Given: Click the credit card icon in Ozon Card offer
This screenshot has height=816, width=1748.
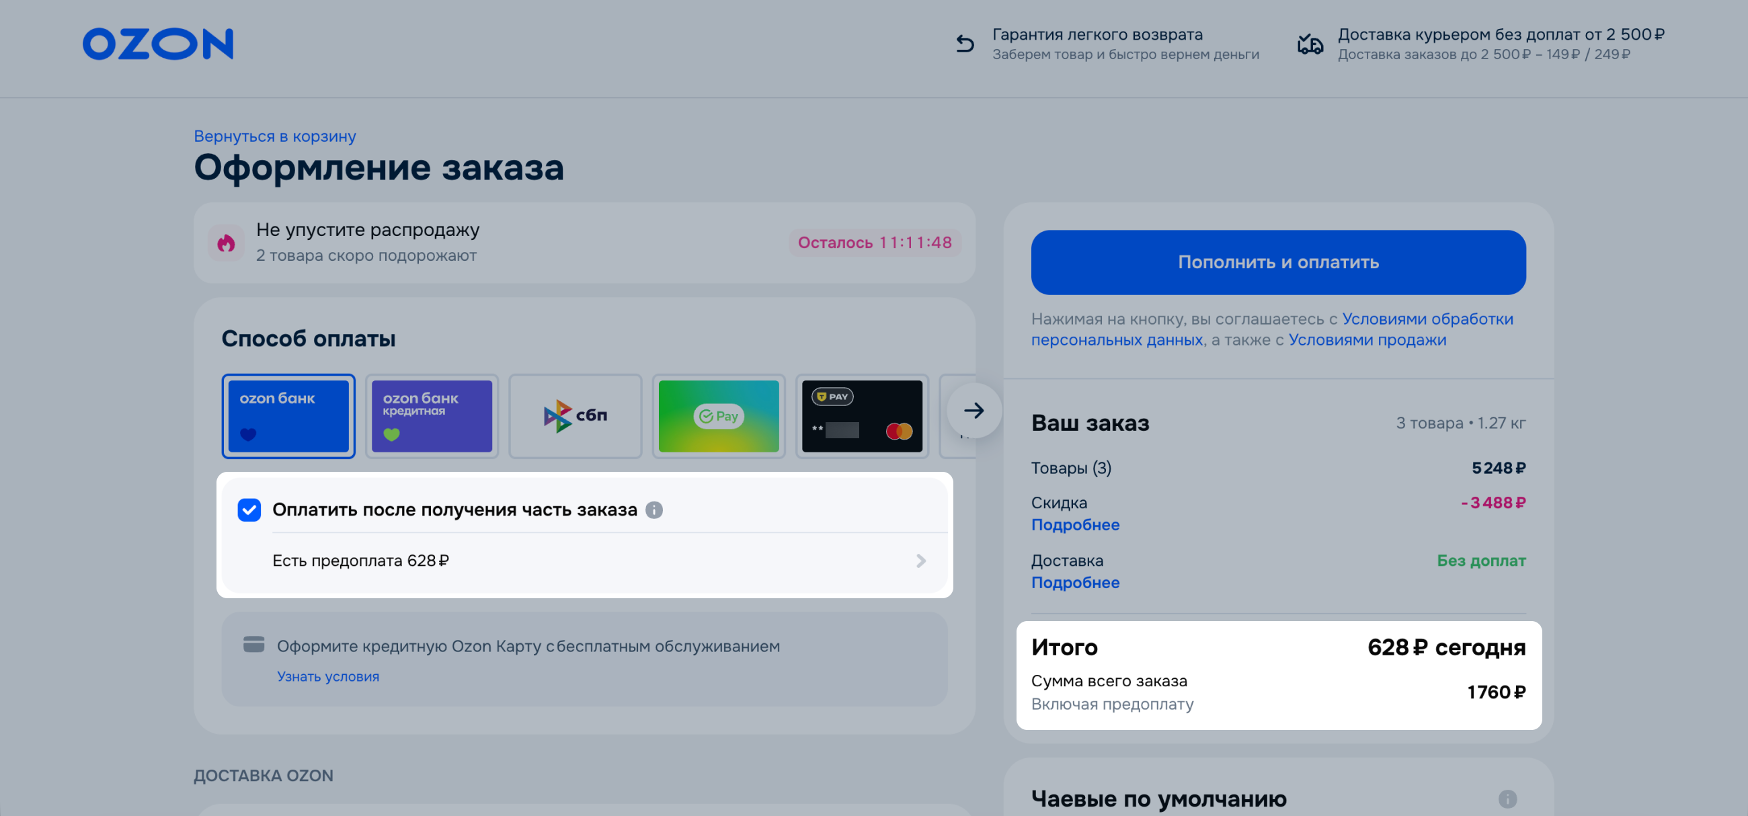Looking at the screenshot, I should [x=253, y=645].
